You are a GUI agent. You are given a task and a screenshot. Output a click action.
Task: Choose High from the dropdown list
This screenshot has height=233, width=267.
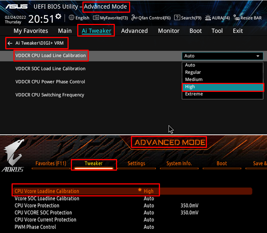click(222, 87)
